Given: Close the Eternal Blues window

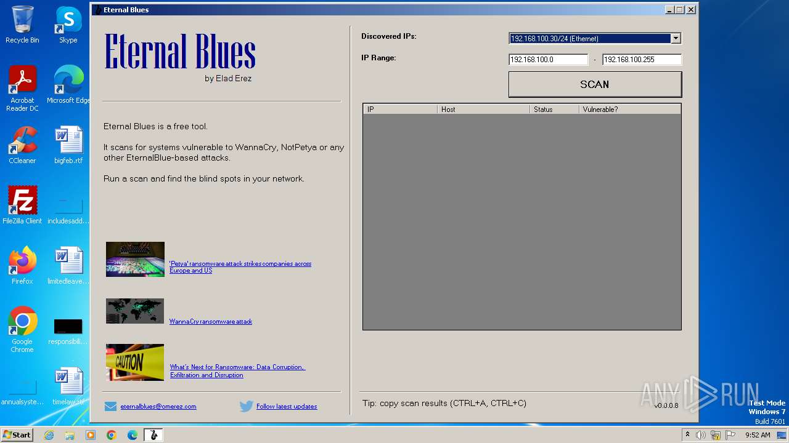Looking at the screenshot, I should click(x=691, y=9).
